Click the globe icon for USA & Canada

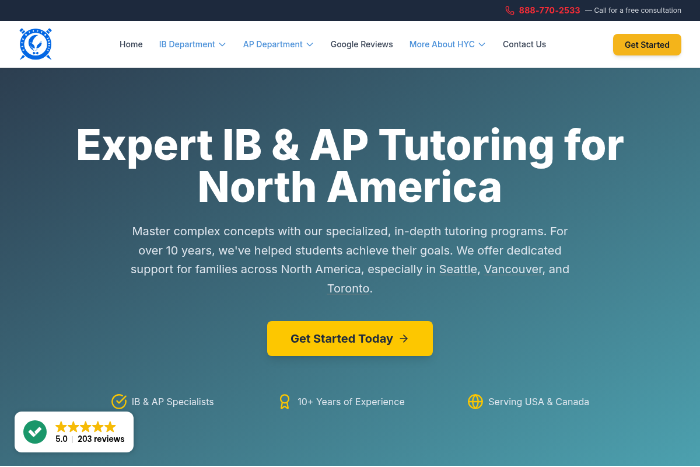475,402
